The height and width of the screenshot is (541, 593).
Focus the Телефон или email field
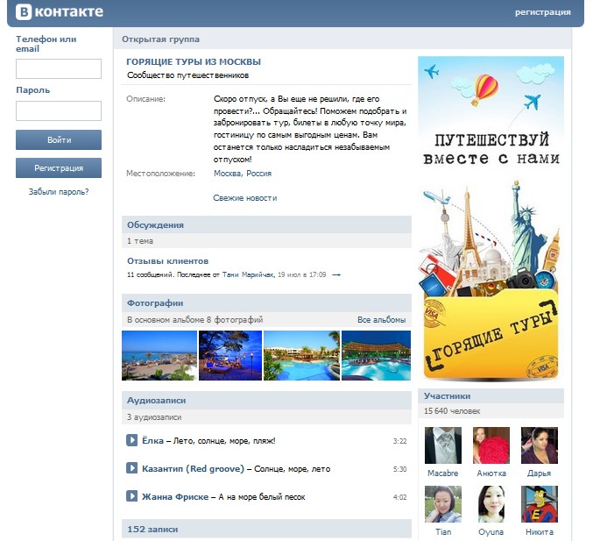[59, 69]
